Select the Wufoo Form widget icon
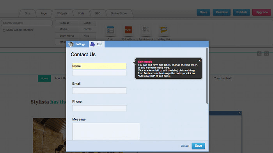 coord(128,30)
